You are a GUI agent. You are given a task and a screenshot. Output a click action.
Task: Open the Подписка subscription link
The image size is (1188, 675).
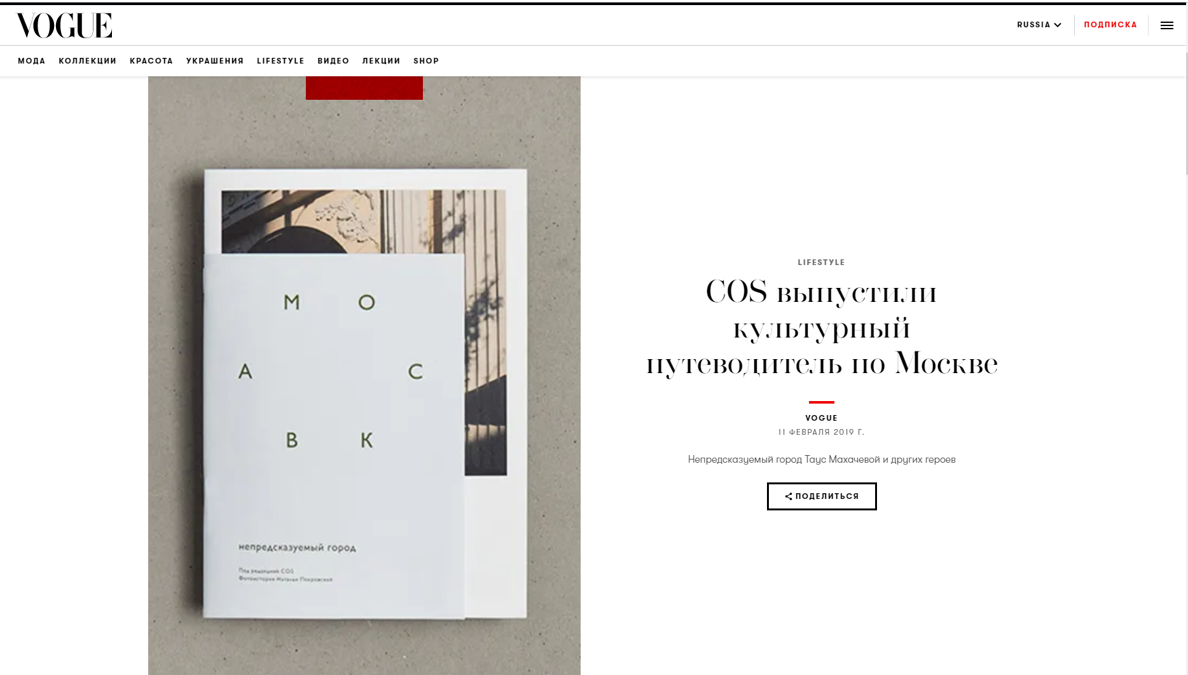point(1110,25)
